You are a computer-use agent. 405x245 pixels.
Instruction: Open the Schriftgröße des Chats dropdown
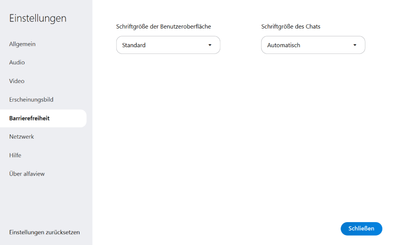point(313,45)
